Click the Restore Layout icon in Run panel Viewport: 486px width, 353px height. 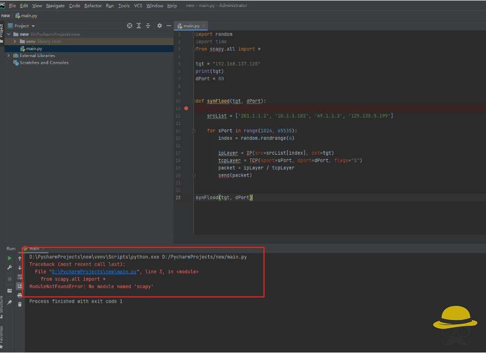tap(9, 291)
